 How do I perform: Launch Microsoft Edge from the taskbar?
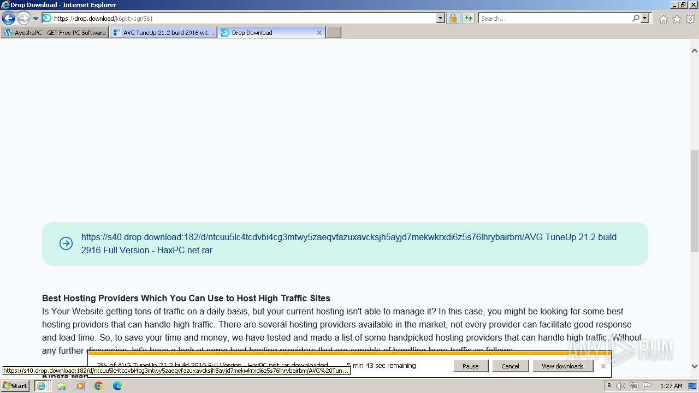[117, 386]
